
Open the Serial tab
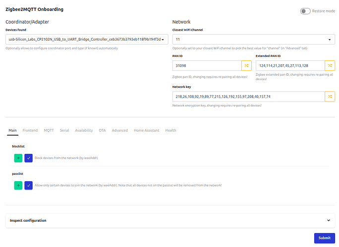(x=64, y=130)
